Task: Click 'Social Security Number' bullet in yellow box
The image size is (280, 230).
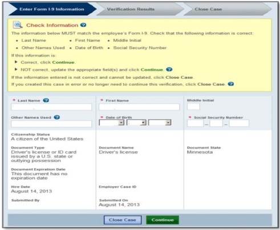Action: coord(140,48)
